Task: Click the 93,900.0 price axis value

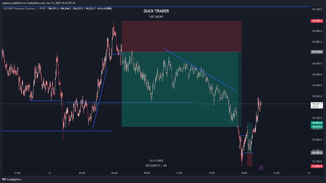Action: coord(317,140)
